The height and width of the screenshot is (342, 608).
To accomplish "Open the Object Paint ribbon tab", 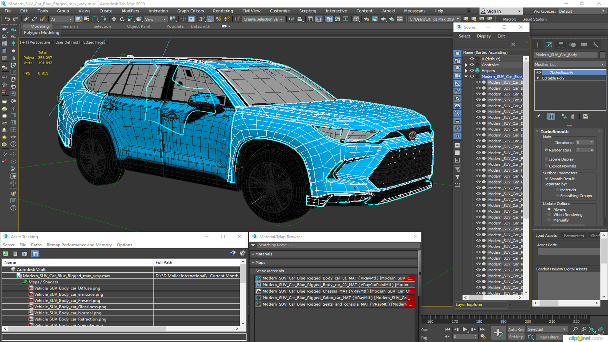I will [139, 26].
